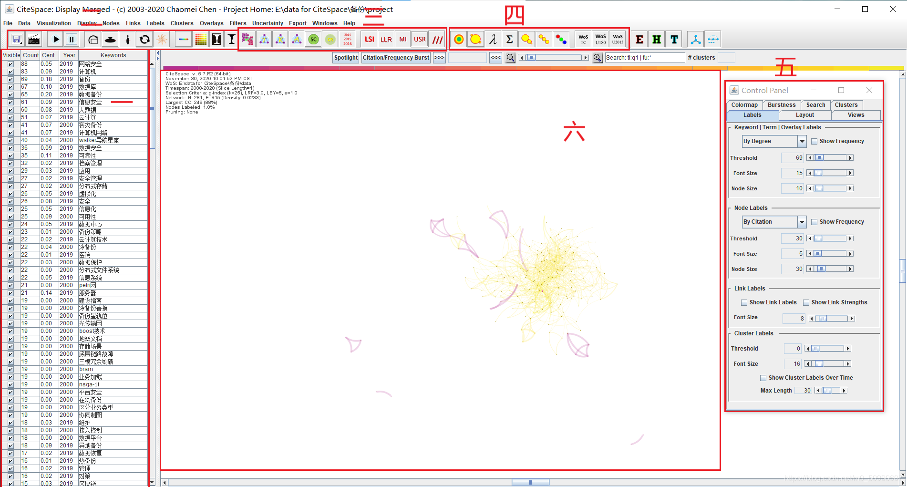
Task: Zoom in with the magnifier plus icon
Action: point(597,58)
